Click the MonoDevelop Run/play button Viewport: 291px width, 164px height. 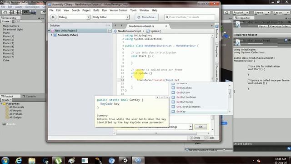pyautogui.click(x=53, y=17)
